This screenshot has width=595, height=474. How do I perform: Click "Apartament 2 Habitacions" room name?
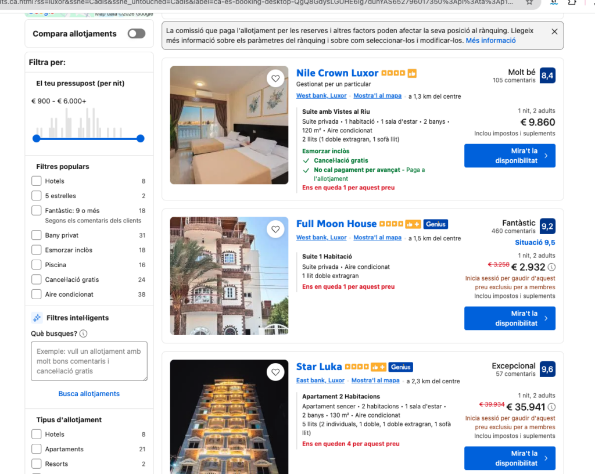click(340, 396)
